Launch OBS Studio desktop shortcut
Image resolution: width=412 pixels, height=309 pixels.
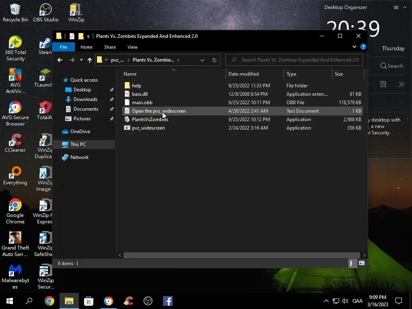(x=46, y=12)
